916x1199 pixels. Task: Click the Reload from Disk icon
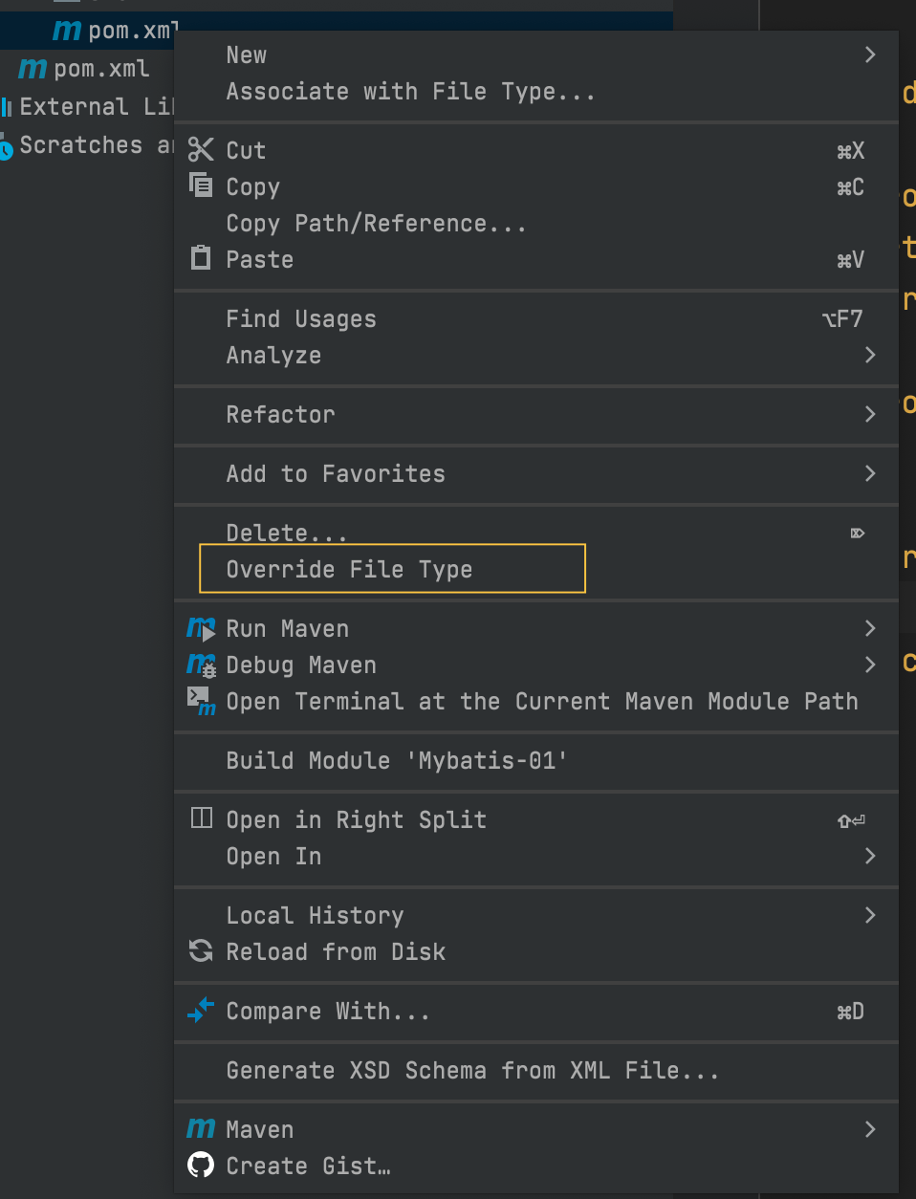201,950
